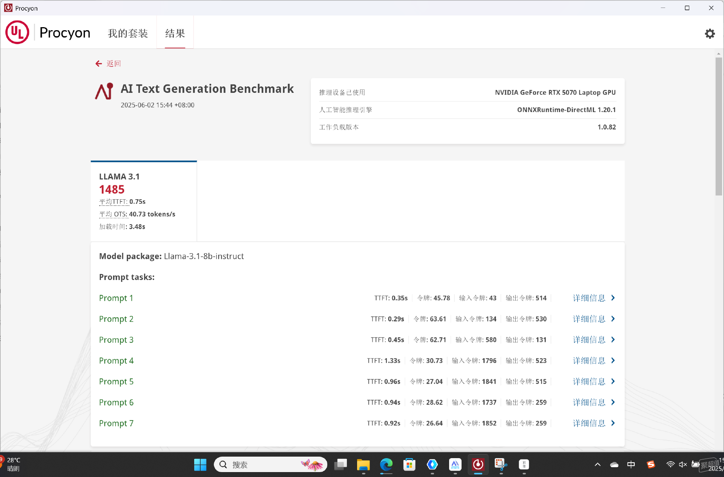Viewport: 724px width, 477px height.
Task: Show hidden system tray icons
Action: (x=597, y=465)
